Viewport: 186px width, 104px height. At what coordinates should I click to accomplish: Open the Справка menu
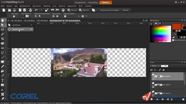point(88,6)
